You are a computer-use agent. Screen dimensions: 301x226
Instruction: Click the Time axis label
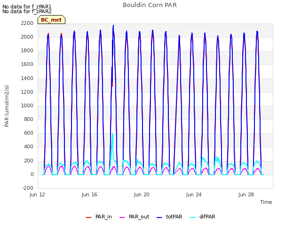click(x=266, y=202)
